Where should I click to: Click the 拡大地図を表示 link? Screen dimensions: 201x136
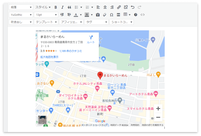click(49, 57)
